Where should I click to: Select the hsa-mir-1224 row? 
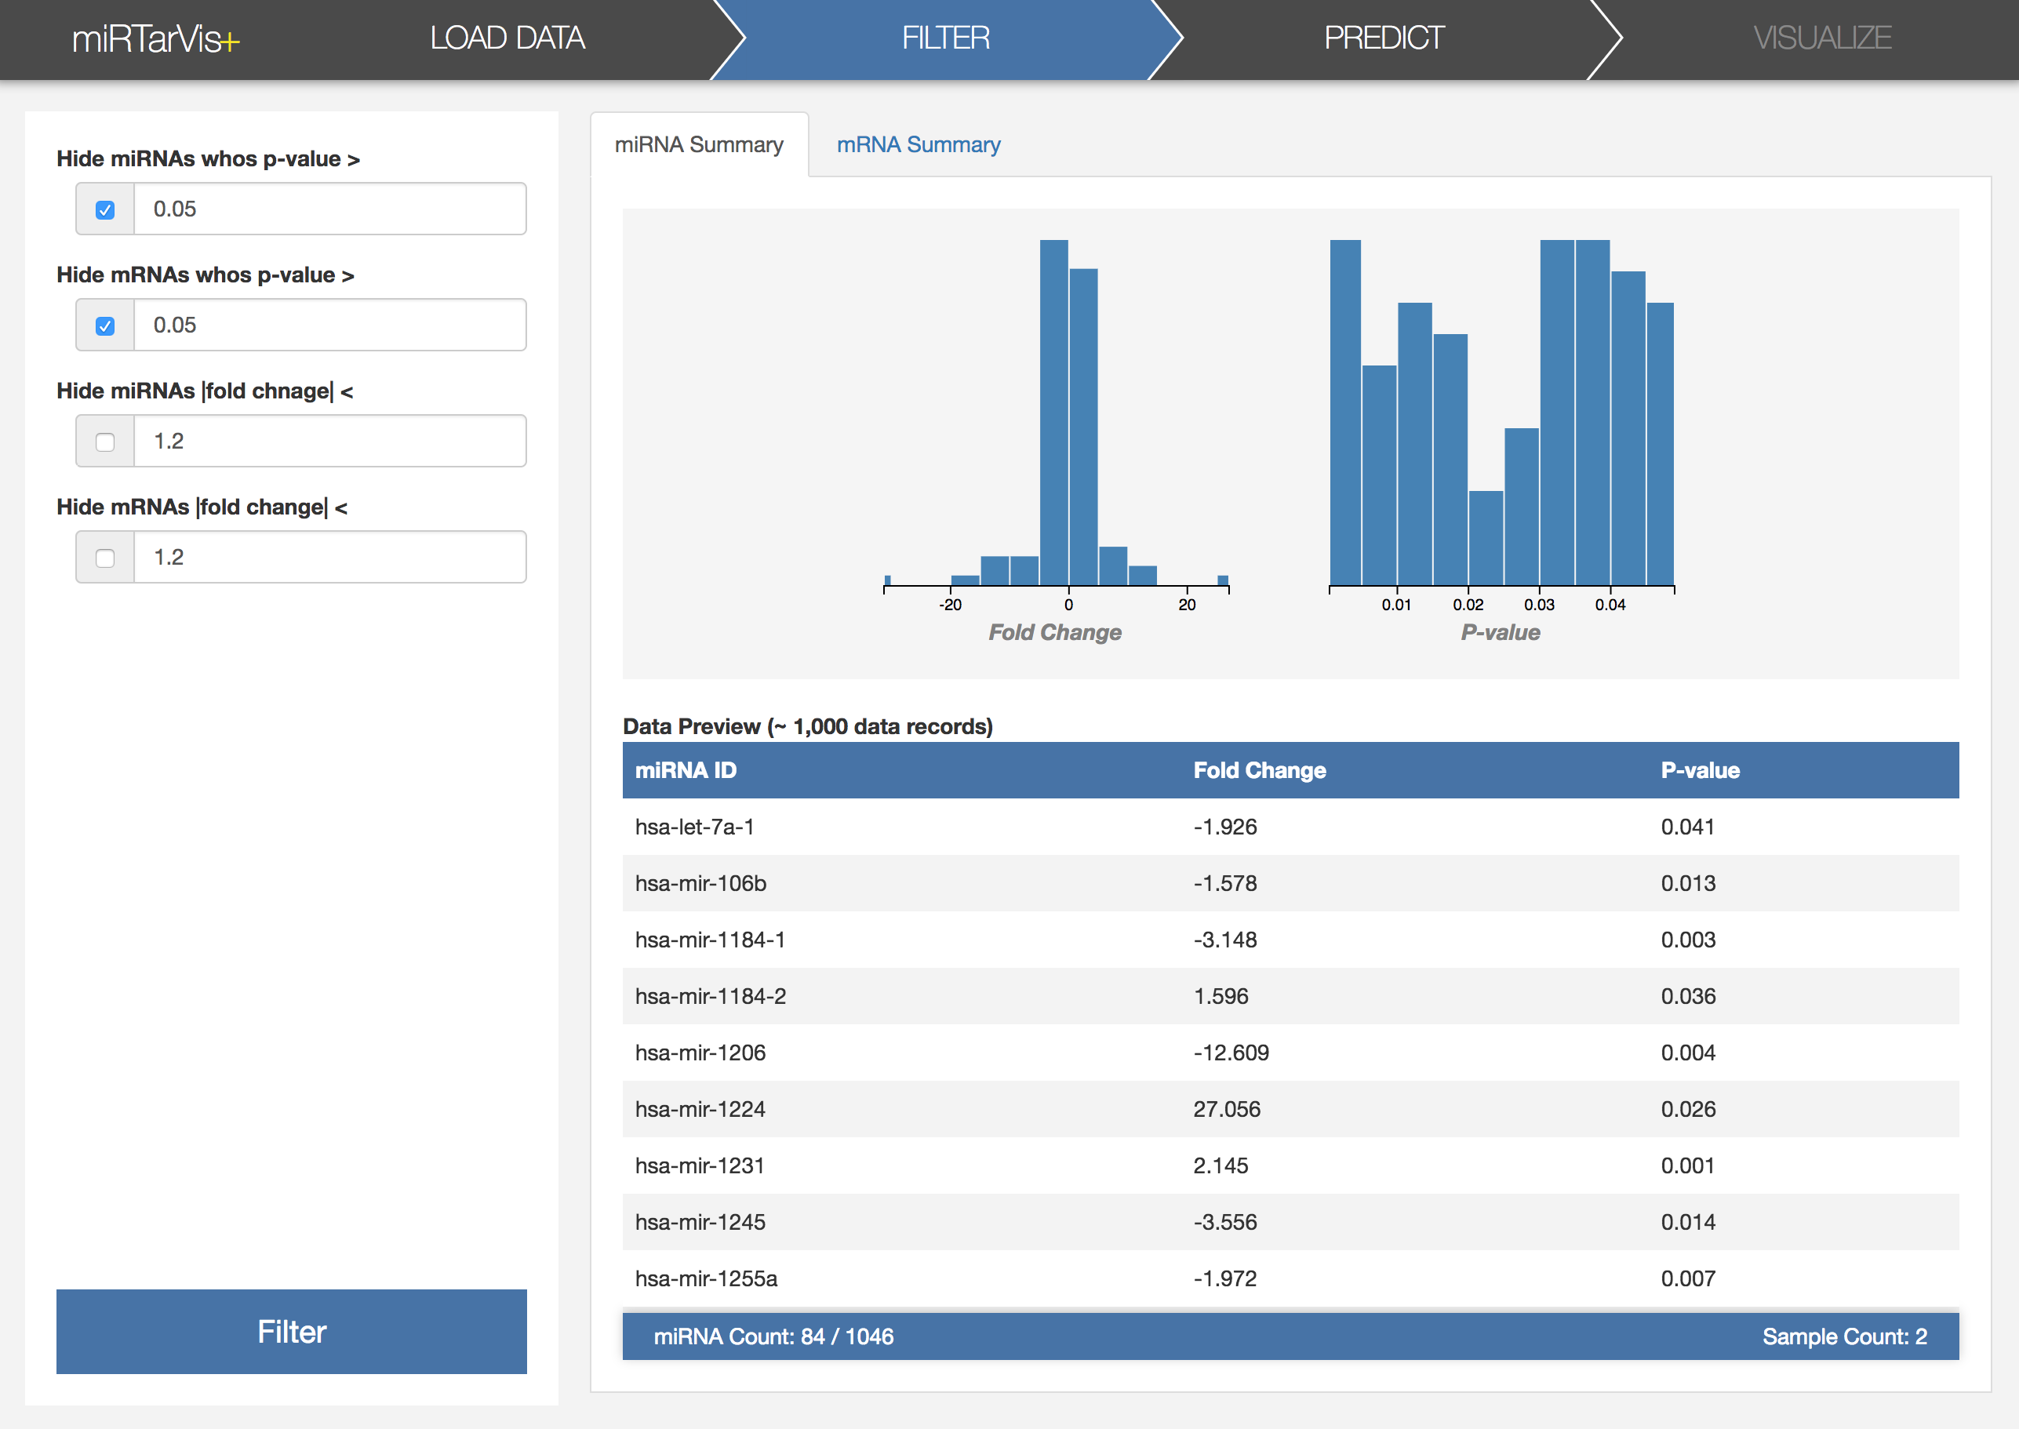pyautogui.click(x=1290, y=1109)
